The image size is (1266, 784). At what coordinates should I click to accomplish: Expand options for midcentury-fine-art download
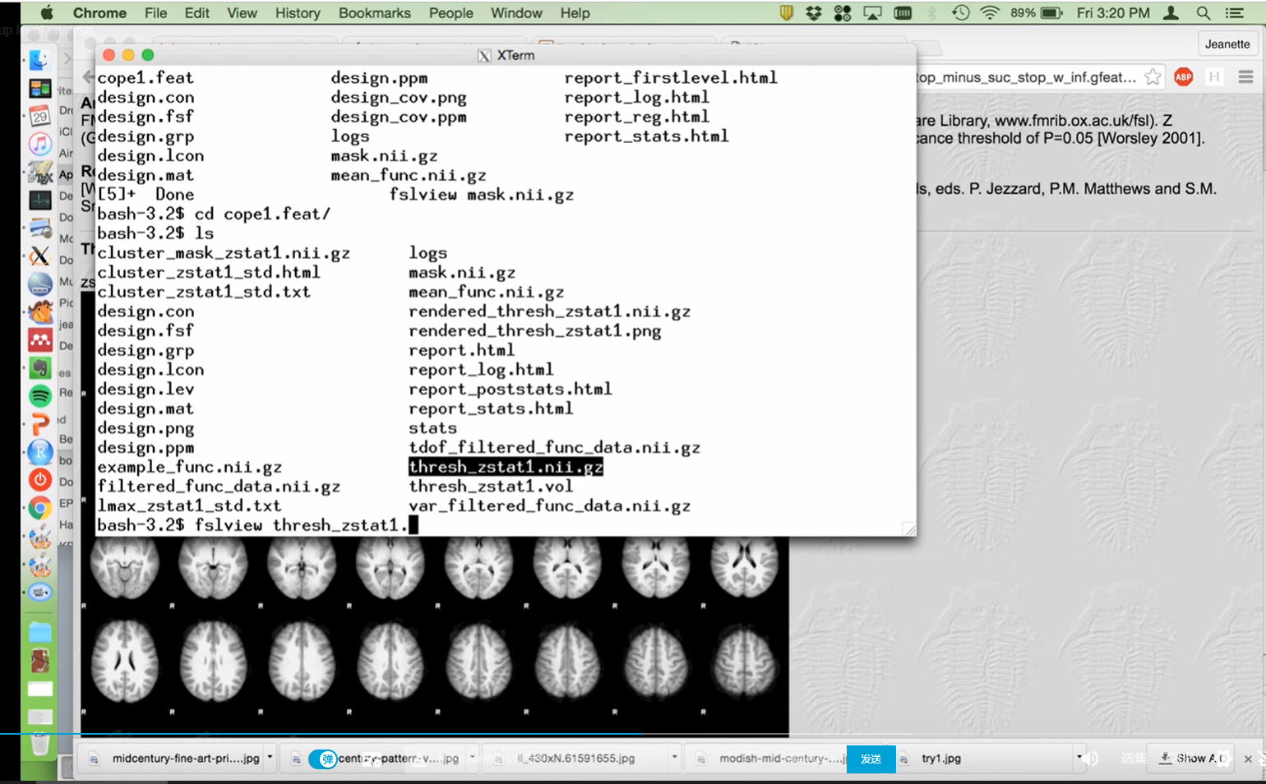point(270,758)
